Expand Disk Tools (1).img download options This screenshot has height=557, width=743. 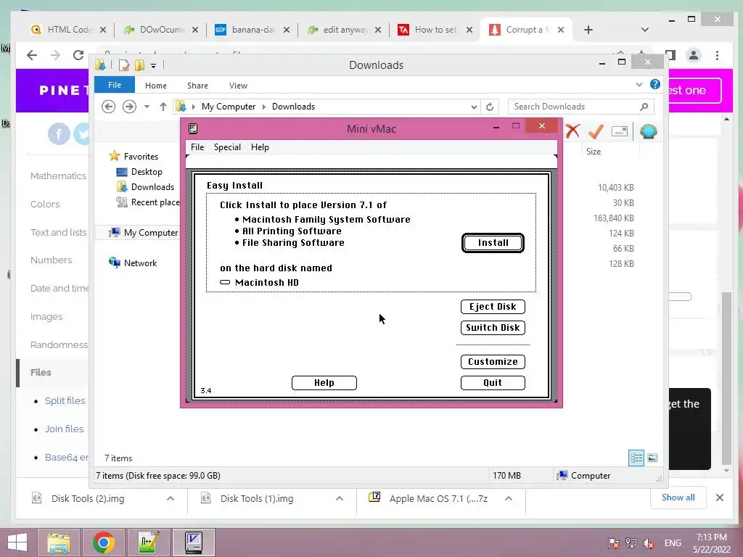[340, 498]
